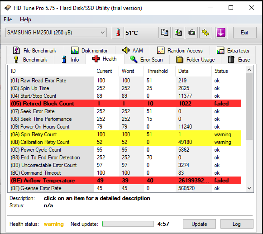Maximize the HD Tune Pro window

pos(231,8)
